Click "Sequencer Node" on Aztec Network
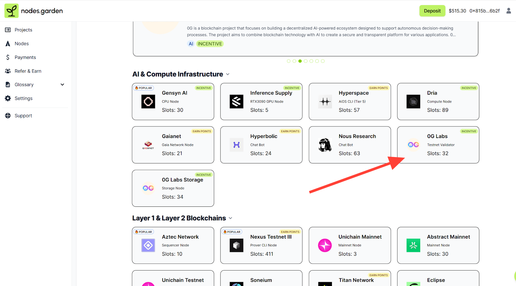 [x=175, y=245]
